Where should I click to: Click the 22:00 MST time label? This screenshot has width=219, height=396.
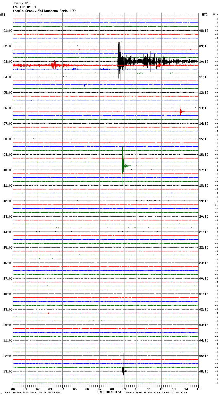[x=8, y=356]
